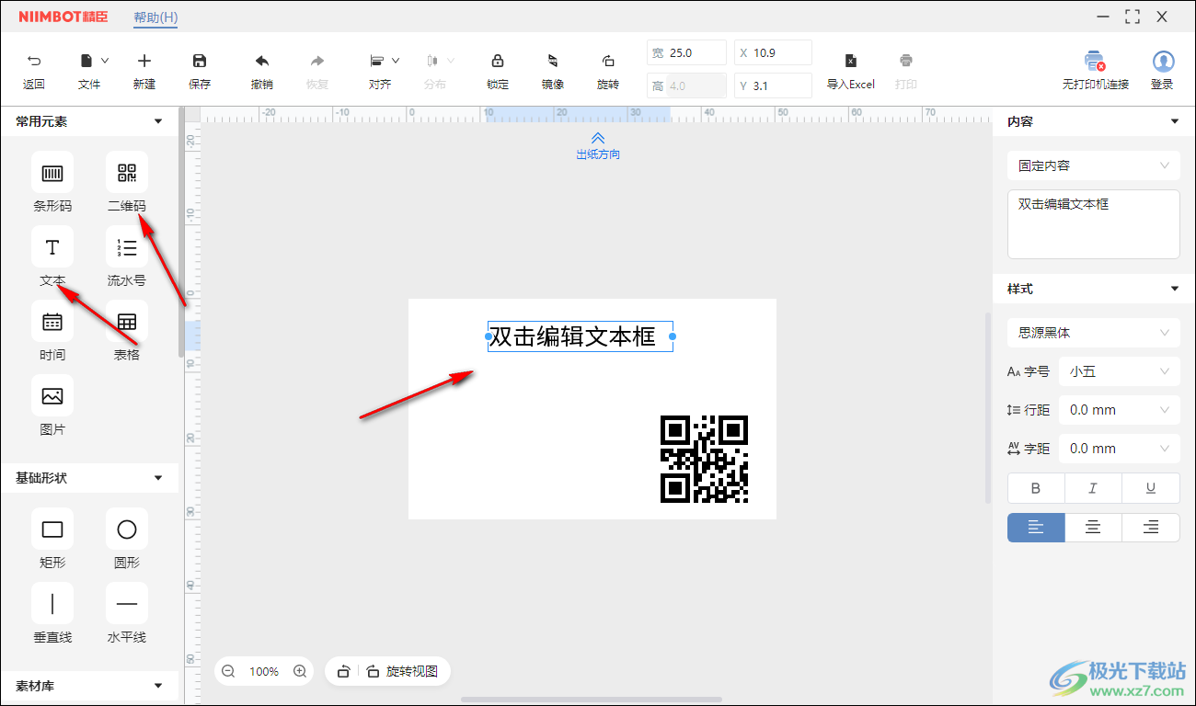Open the 字号 小五 size dropdown
1196x706 pixels.
[x=1120, y=371]
